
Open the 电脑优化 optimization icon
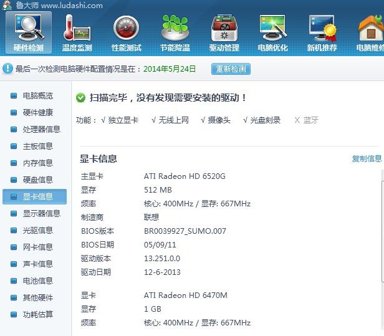tap(272, 32)
